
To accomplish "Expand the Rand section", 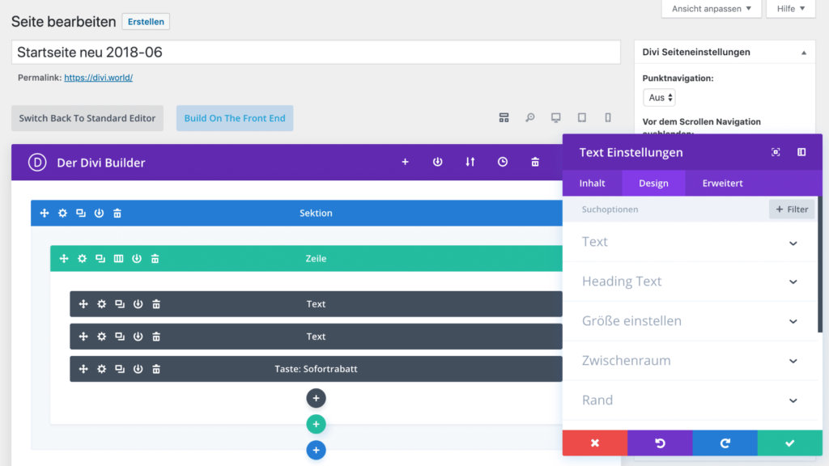I will click(690, 400).
